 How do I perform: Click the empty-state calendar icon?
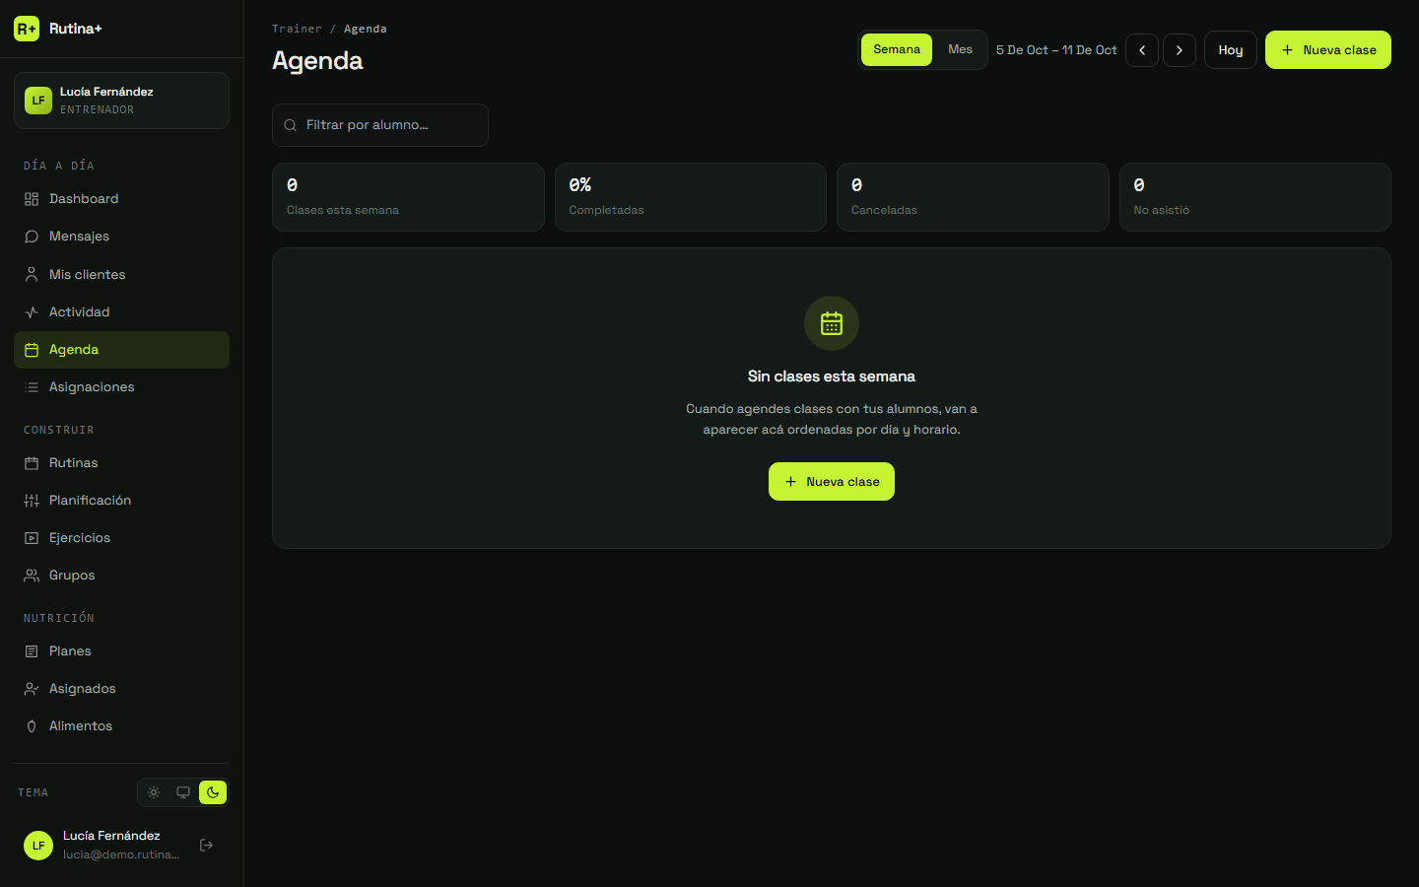[832, 323]
